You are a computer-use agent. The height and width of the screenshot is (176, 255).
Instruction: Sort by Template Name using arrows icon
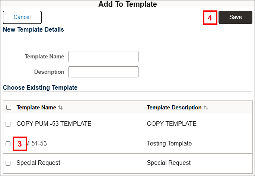[x=60, y=108]
